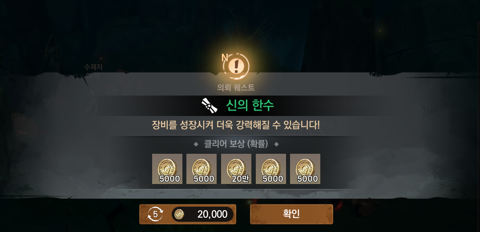The width and height of the screenshot is (480, 232).
Task: Click the diamond bullet right of 클리어 보상 (확률)
Action: [x=276, y=144]
